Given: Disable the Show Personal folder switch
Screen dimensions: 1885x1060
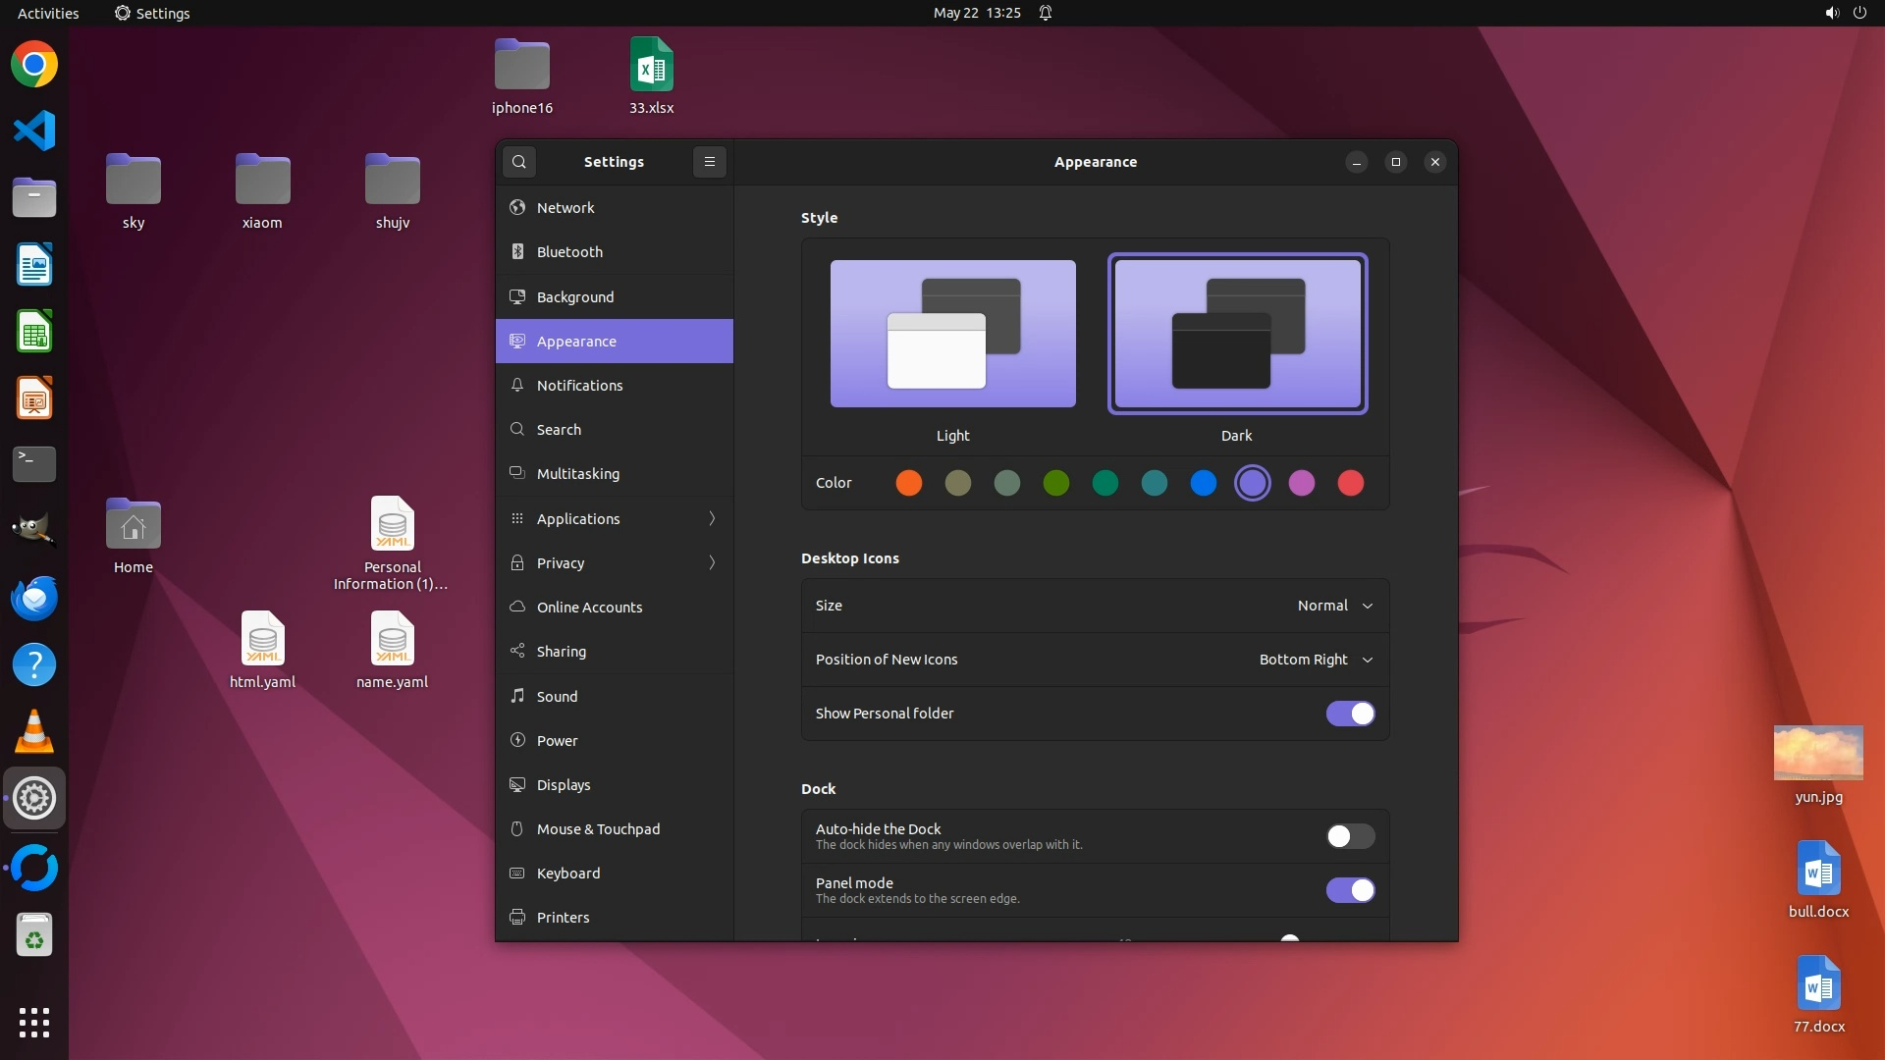Looking at the screenshot, I should point(1350,714).
